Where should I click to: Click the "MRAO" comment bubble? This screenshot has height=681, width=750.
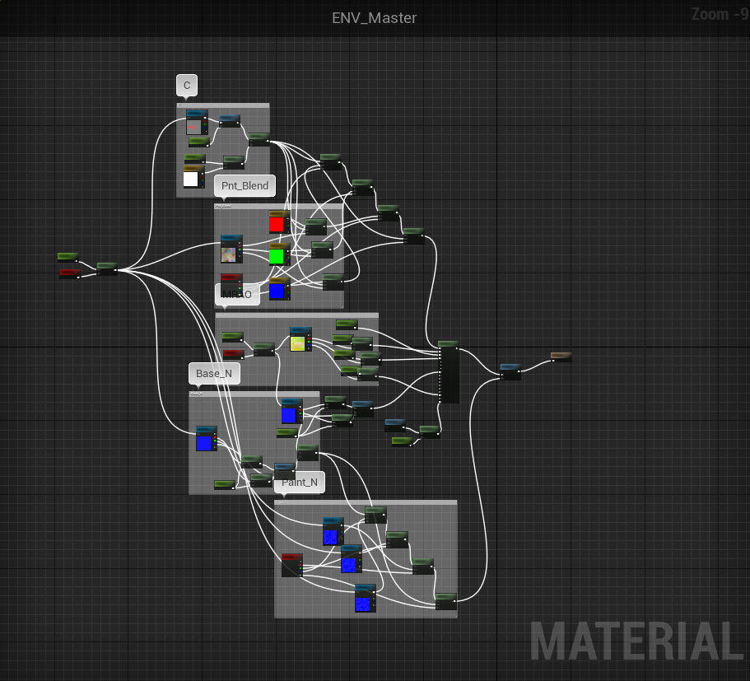tap(237, 294)
